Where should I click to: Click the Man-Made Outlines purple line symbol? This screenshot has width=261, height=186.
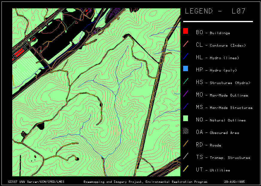point(186,94)
